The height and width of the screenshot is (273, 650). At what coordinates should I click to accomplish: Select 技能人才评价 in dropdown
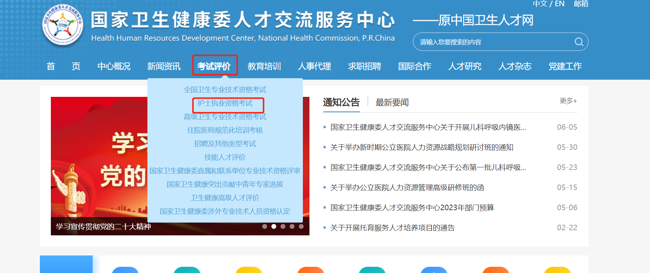coord(225,157)
